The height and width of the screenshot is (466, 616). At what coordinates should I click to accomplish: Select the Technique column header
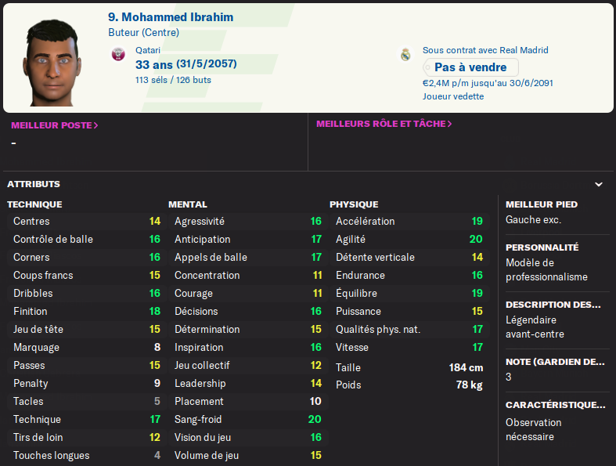(x=34, y=204)
